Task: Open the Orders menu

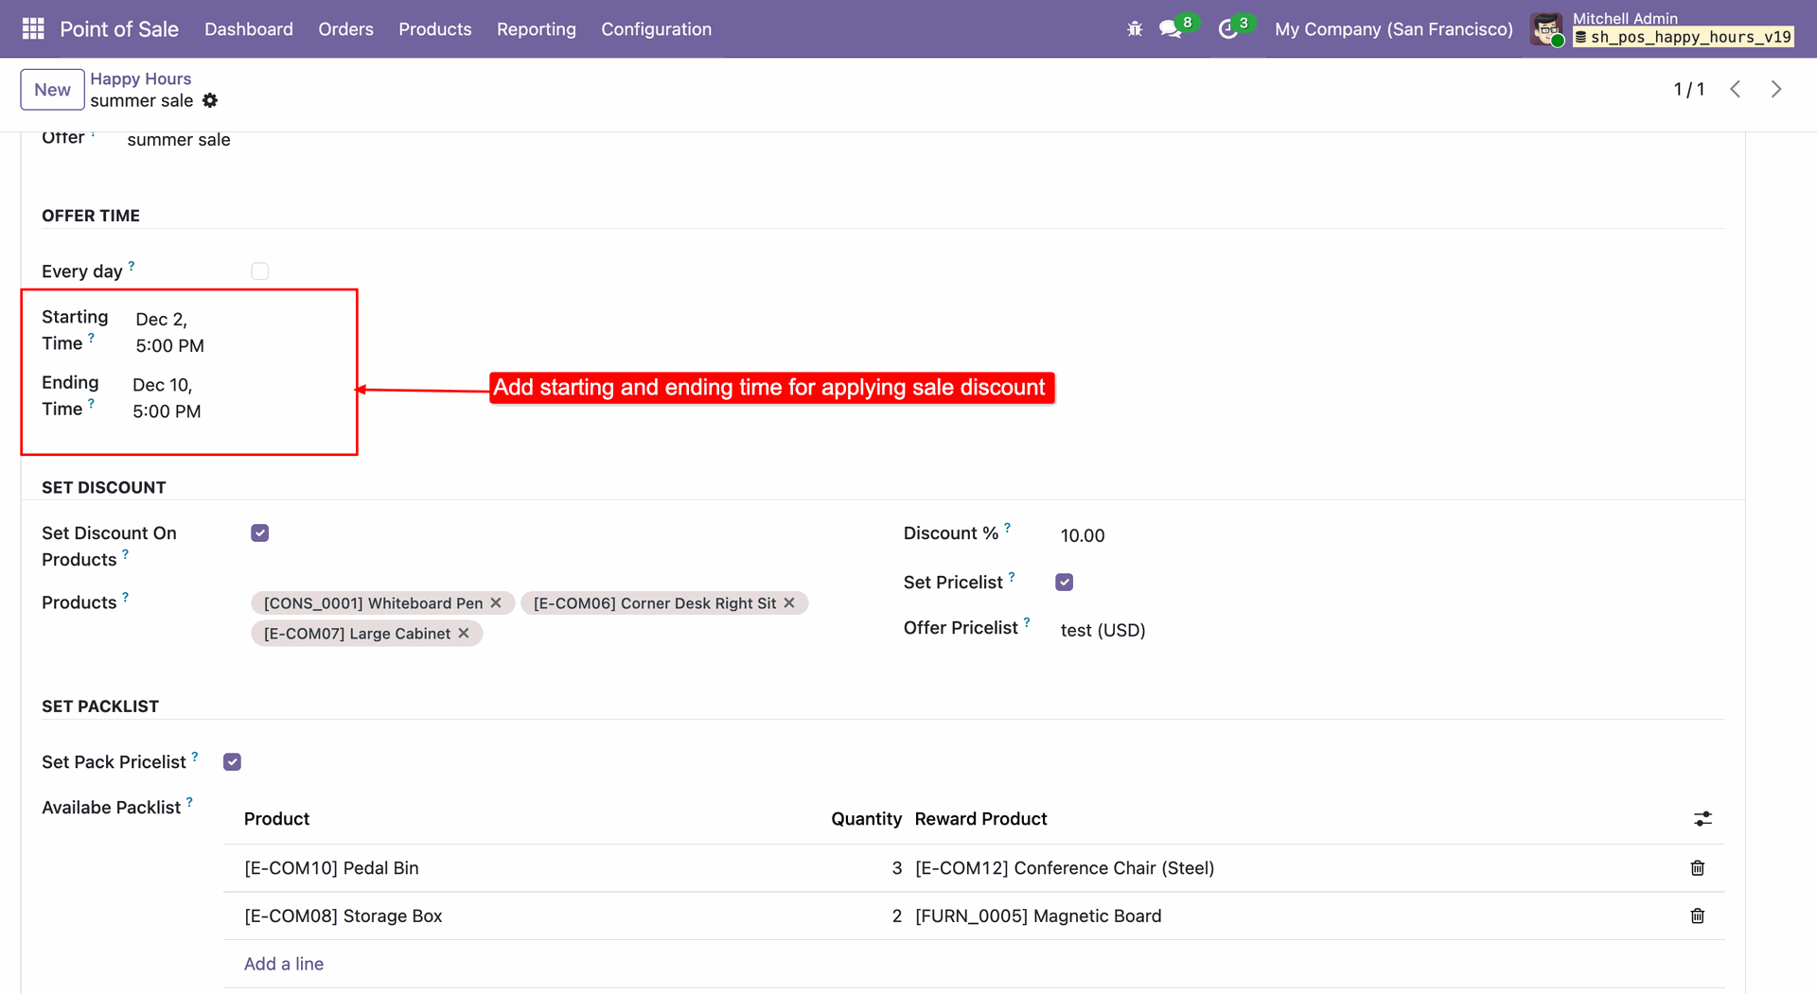Action: point(345,29)
